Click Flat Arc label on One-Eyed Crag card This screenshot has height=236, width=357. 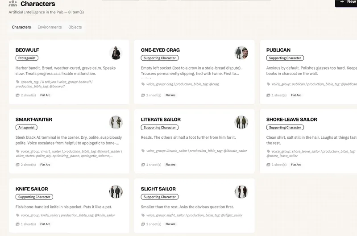170,95
